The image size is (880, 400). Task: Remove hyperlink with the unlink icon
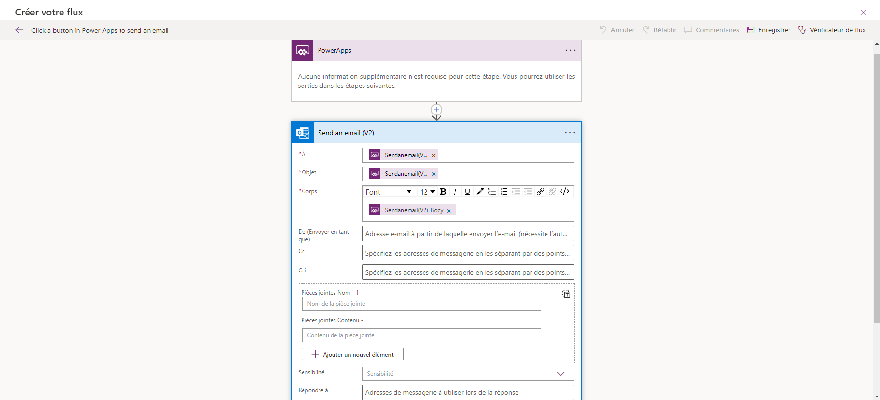tap(552, 192)
